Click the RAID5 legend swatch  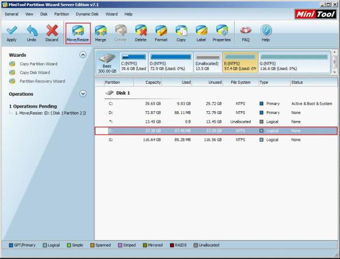coord(172,245)
